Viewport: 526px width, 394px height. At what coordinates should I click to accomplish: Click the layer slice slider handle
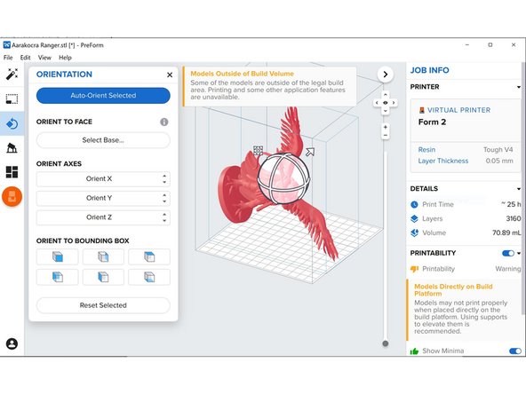(x=386, y=343)
